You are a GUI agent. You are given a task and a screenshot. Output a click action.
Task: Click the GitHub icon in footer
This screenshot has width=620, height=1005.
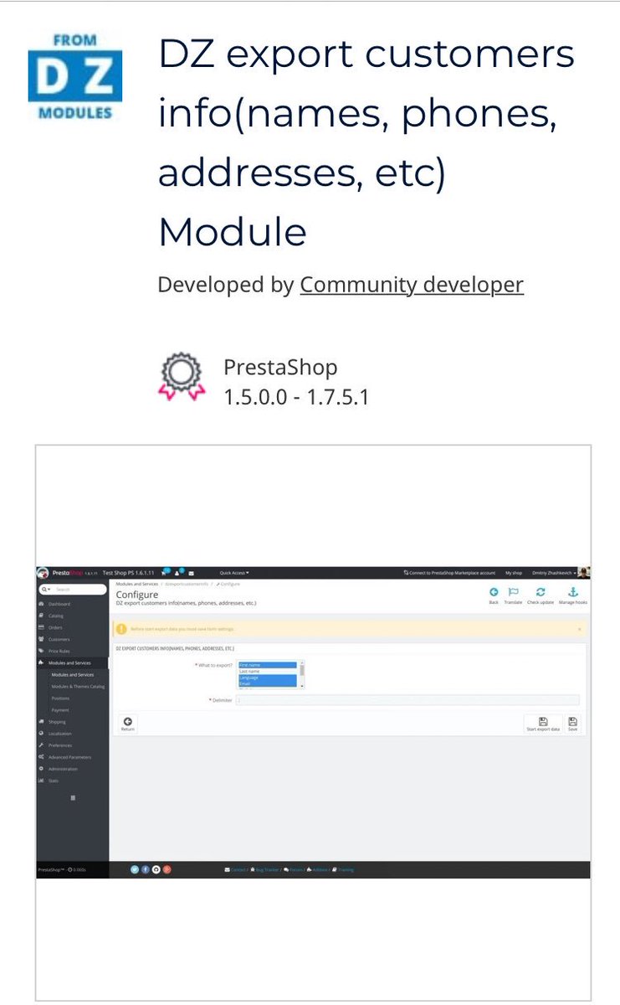pos(156,869)
